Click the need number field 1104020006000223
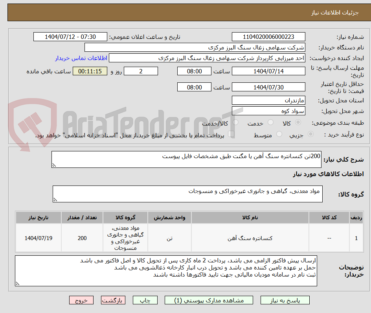The width and height of the screenshot is (371, 313). tap(268, 36)
